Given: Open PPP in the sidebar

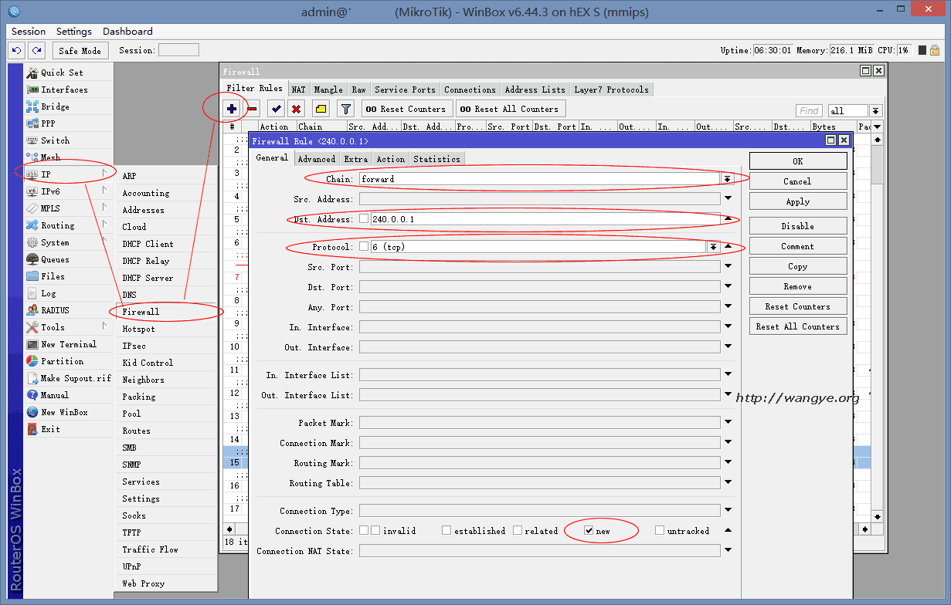Looking at the screenshot, I should coord(48,123).
